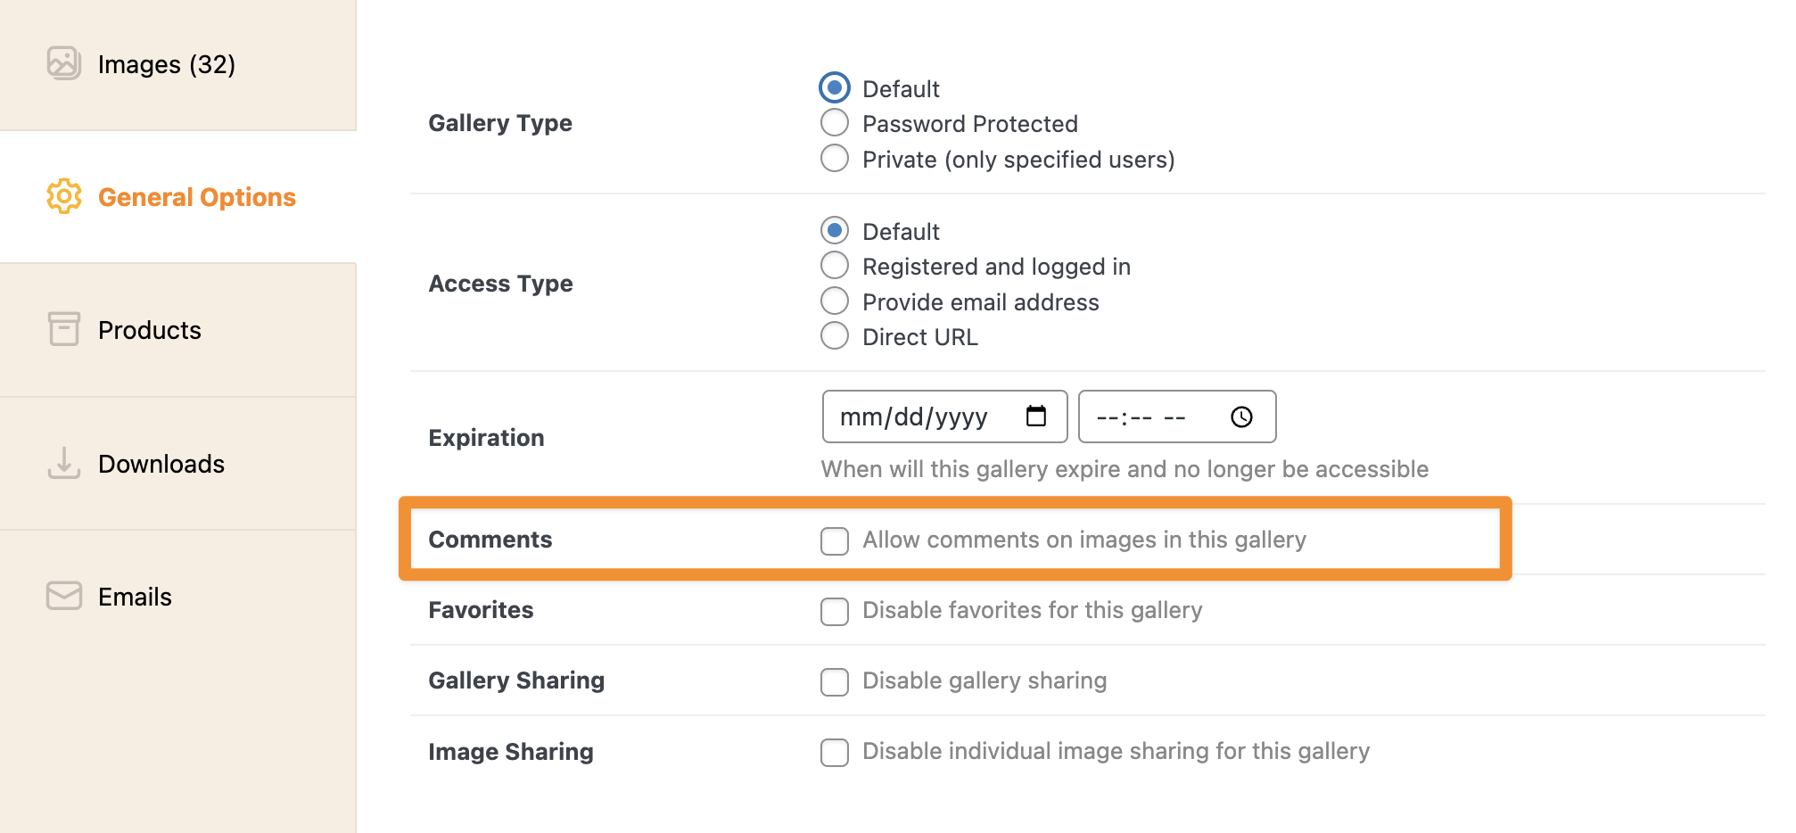Click the Products box icon
This screenshot has height=833, width=1796.
pyautogui.click(x=63, y=329)
